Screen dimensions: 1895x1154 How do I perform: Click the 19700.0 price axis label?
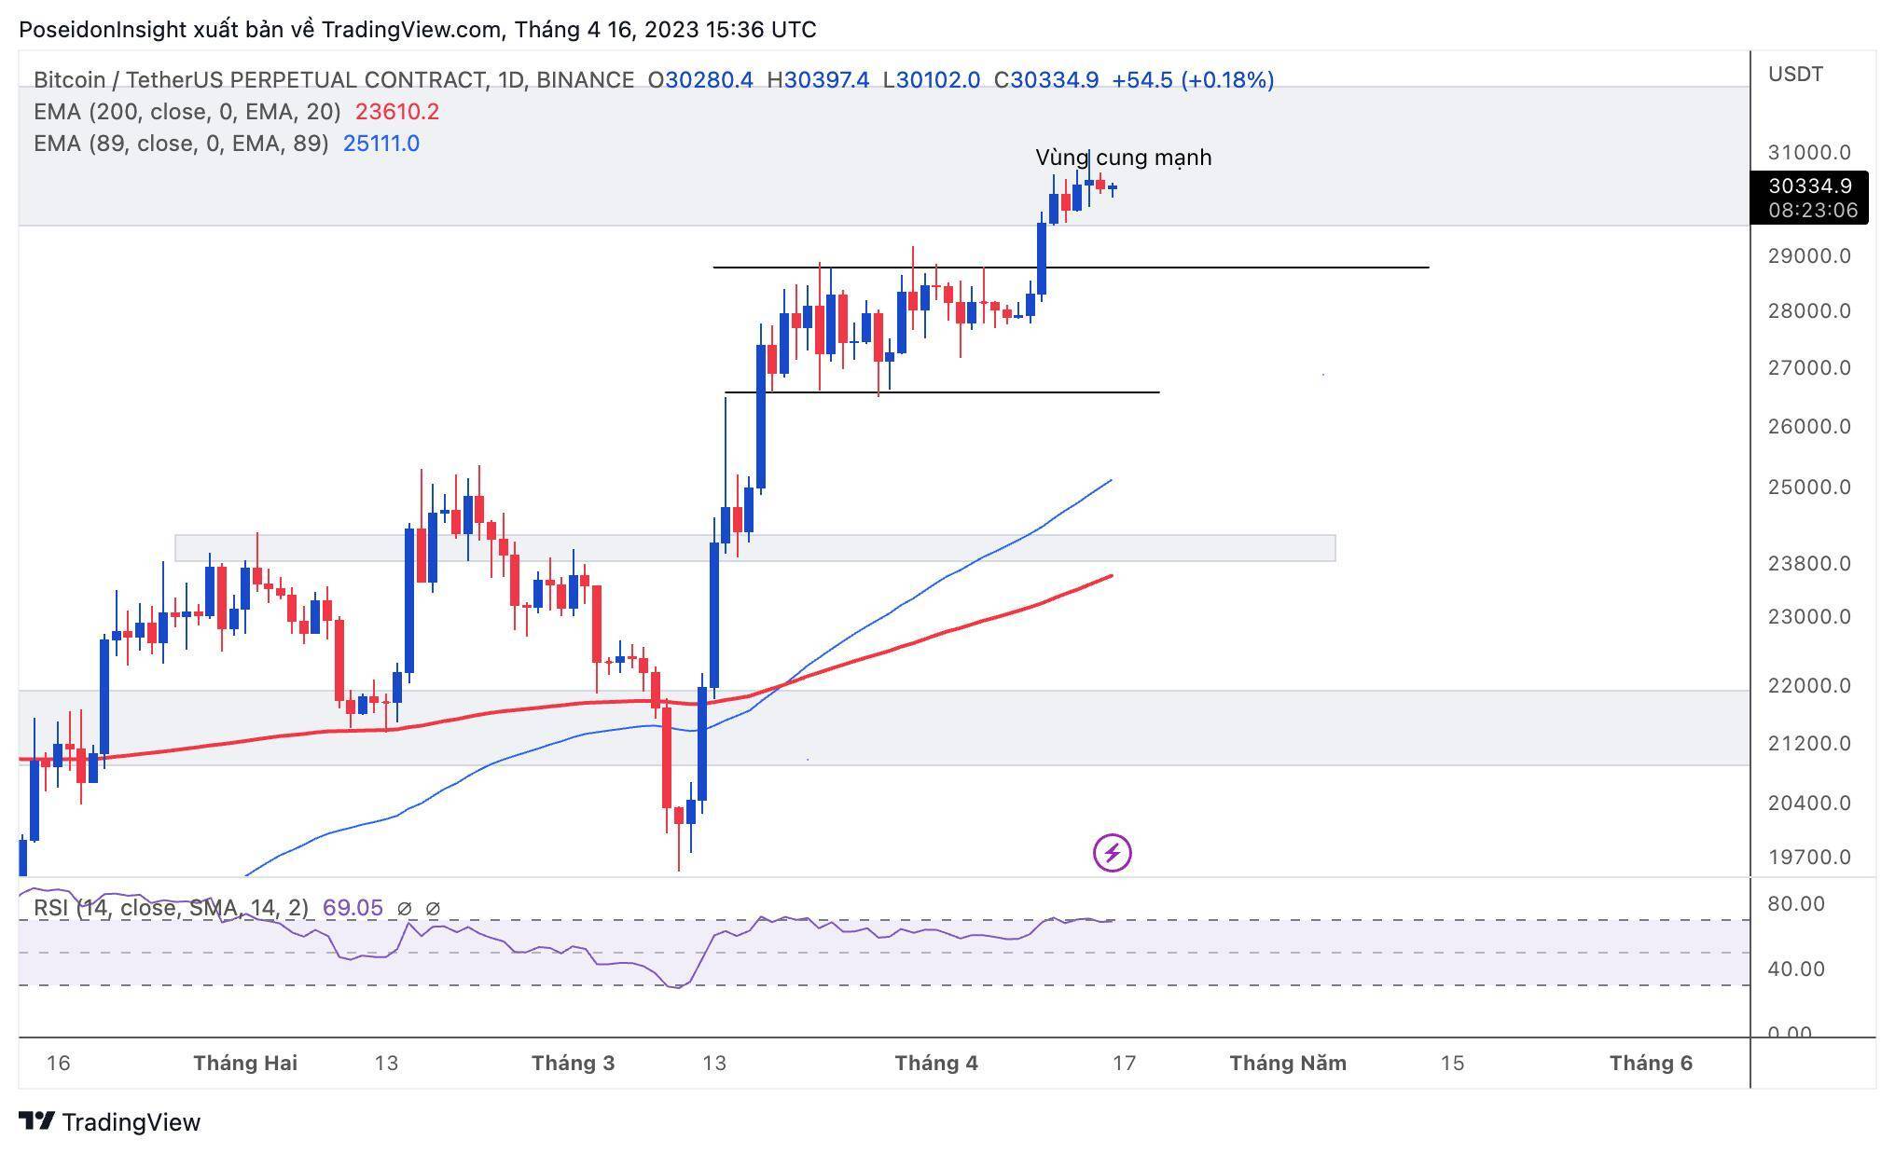pos(1809,857)
